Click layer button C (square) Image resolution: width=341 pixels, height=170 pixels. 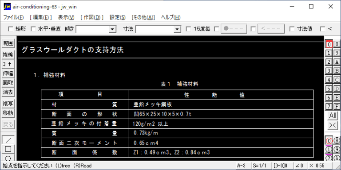pyautogui.click(x=337, y=80)
